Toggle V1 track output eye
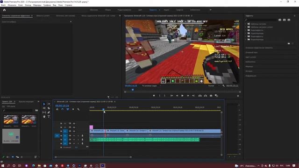The width and height of the screenshot is (299, 168). coord(74,131)
